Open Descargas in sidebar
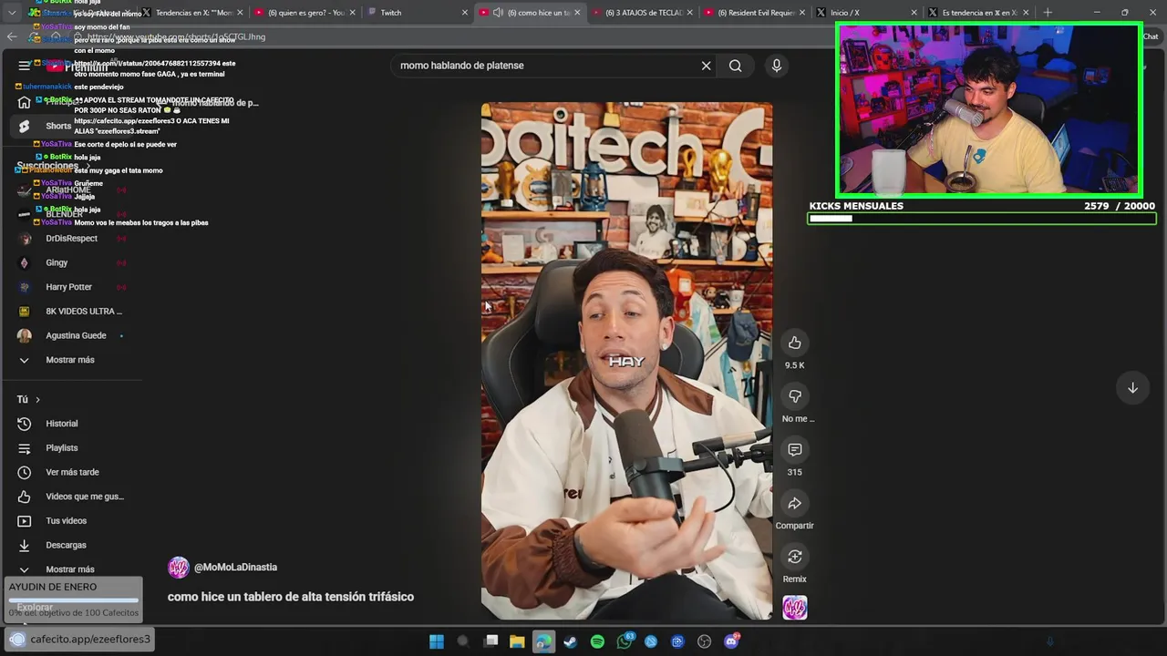Image resolution: width=1167 pixels, height=656 pixels. [x=66, y=545]
